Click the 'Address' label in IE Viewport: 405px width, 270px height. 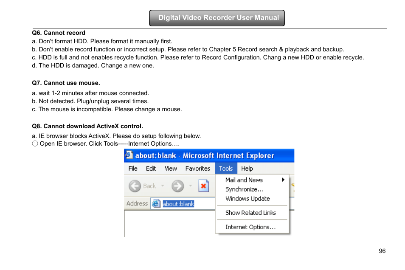pyautogui.click(x=137, y=204)
